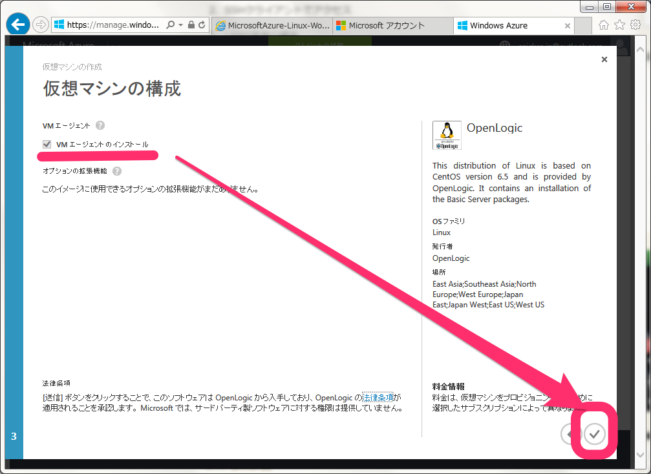Click the OpenLogic penguin logo thumbnail
651x474 pixels.
[447, 135]
